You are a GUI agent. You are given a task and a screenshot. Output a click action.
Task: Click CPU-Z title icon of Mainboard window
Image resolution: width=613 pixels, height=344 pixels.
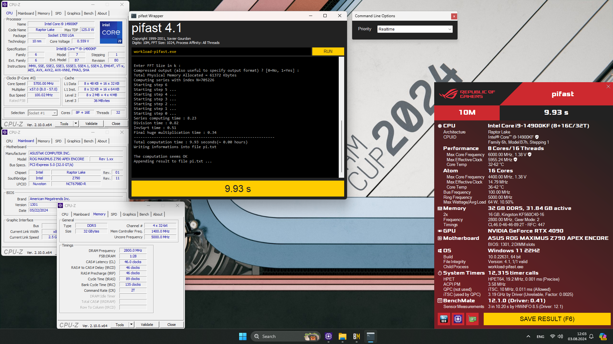(5, 132)
